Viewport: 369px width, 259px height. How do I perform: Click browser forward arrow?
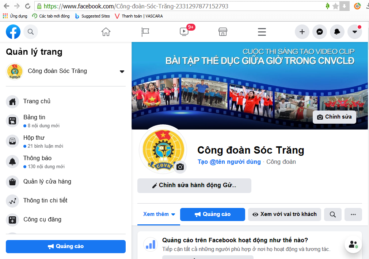point(17,6)
